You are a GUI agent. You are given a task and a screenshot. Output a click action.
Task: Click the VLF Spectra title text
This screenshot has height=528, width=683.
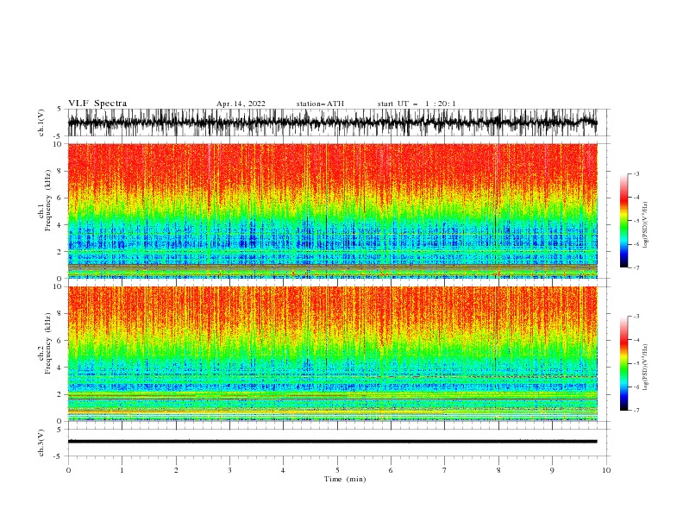97,104
